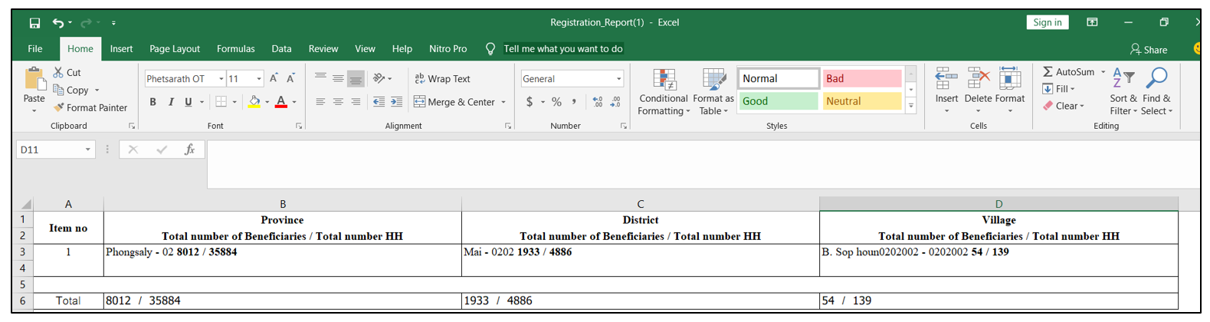Click Decrease Decimal icon
The height and width of the screenshot is (322, 1210).
tap(615, 102)
